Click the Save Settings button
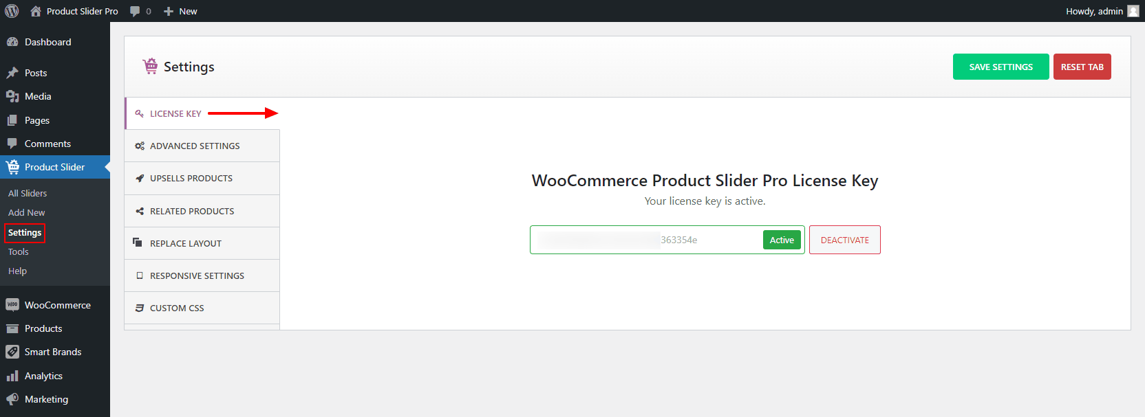 coord(1000,67)
